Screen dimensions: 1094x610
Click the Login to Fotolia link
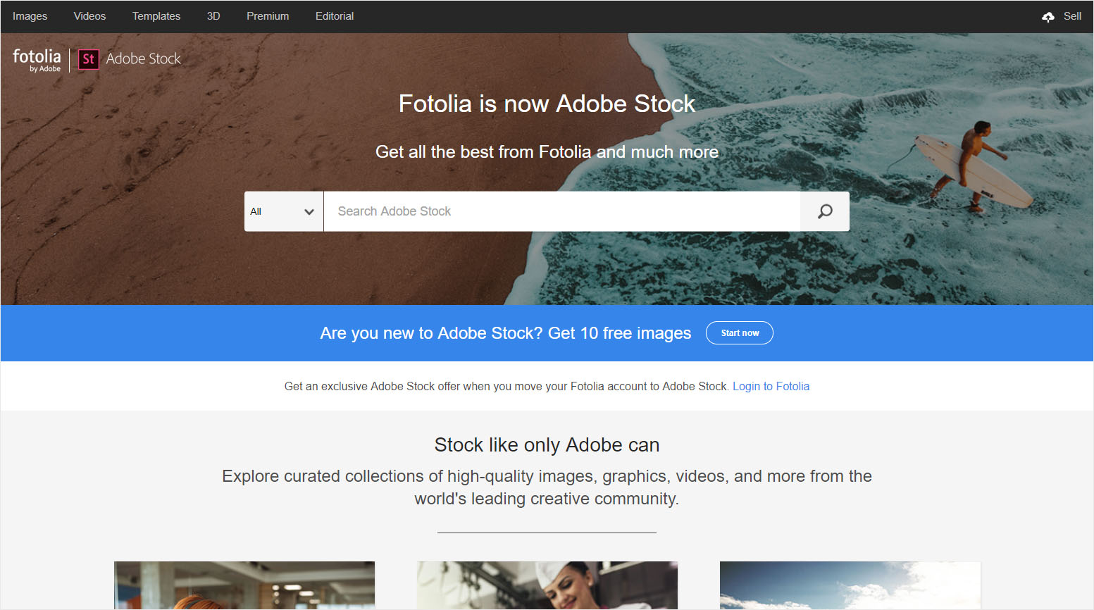(771, 386)
